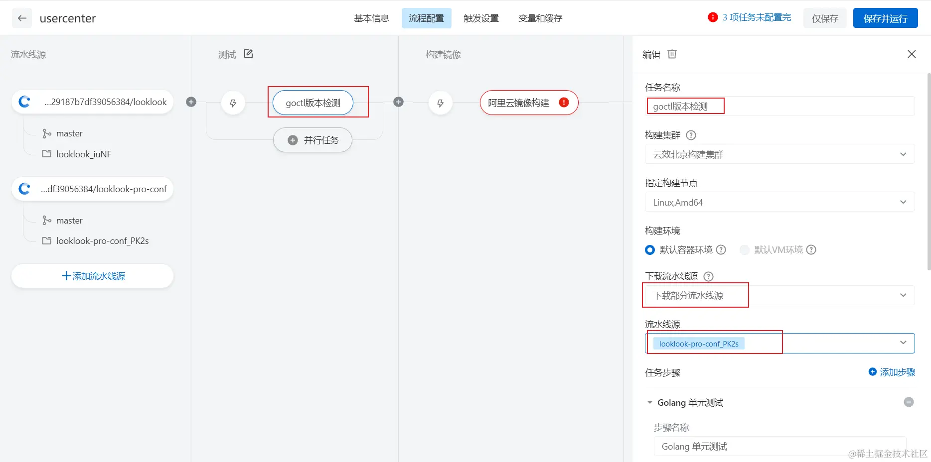Viewport: 931px width, 462px height.
Task: Click the help icon next to 默认容器环境
Action: point(721,250)
